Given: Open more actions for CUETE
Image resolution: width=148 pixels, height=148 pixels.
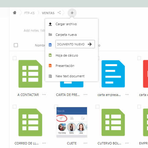Looking at the screenshot, I should tap(86, 143).
